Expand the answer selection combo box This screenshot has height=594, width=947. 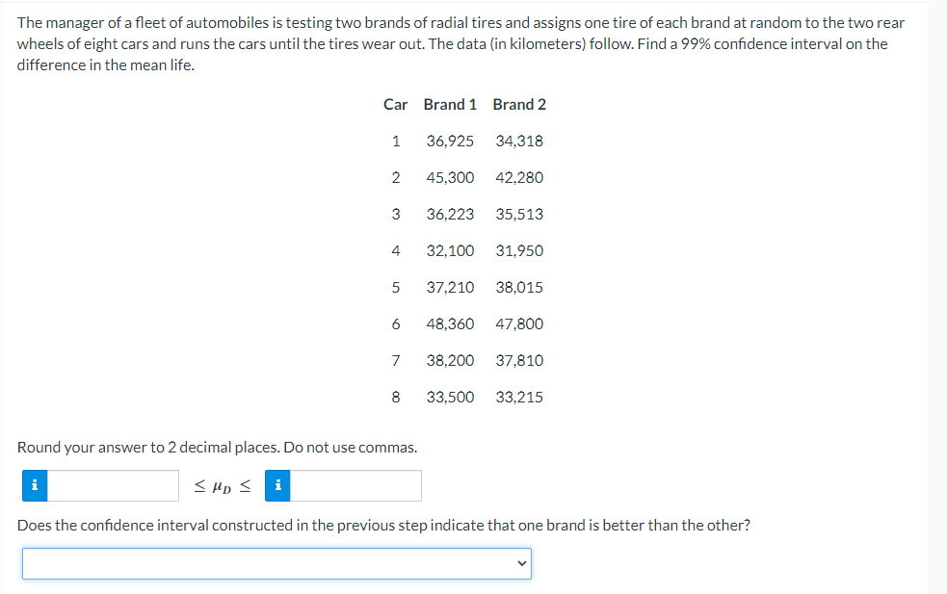click(276, 563)
